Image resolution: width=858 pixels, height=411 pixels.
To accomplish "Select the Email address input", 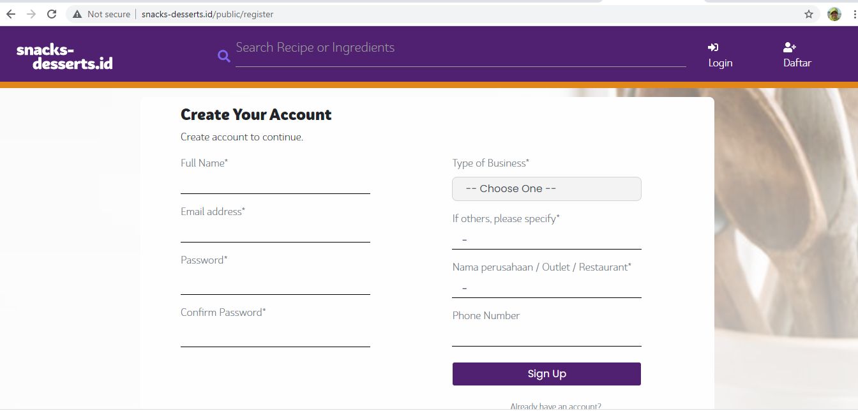I will (275, 232).
